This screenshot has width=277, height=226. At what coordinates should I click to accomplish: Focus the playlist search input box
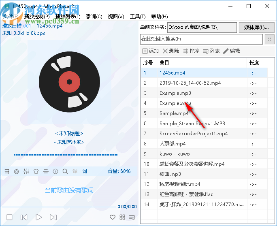tap(201, 39)
